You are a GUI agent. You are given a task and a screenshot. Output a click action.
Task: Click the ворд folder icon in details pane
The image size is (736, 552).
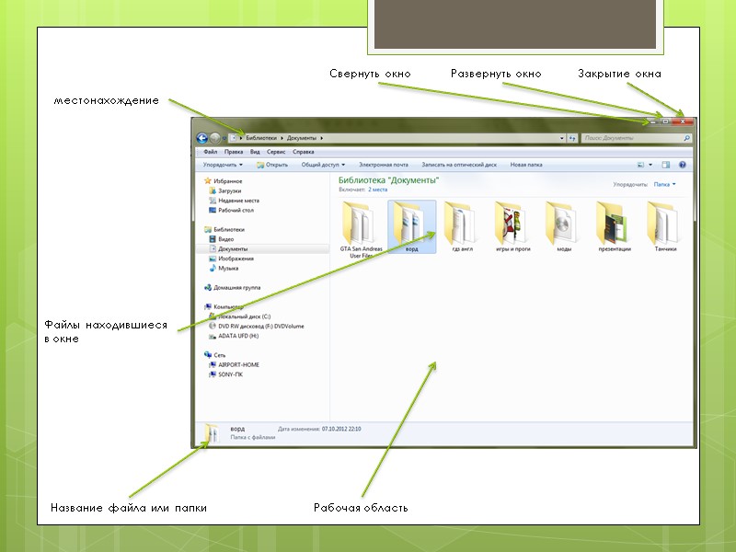212,432
